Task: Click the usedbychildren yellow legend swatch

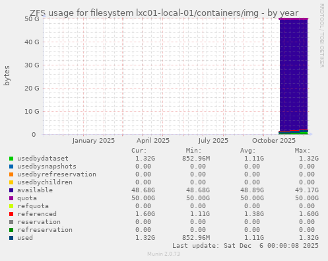Action: 11,182
